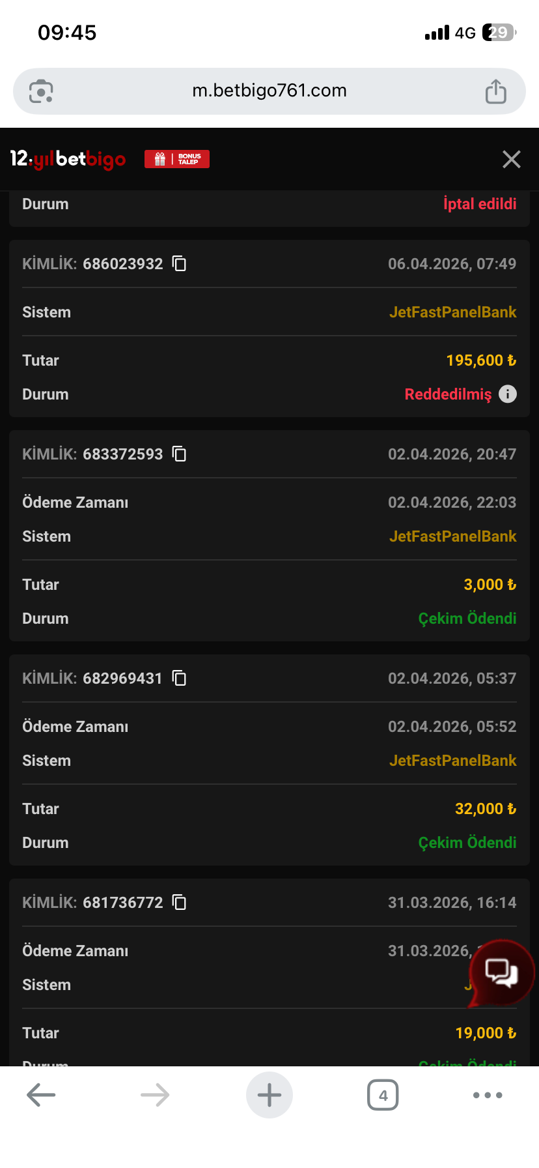Tap the Bonus Talep gift button
This screenshot has width=539, height=1168.
177,159
